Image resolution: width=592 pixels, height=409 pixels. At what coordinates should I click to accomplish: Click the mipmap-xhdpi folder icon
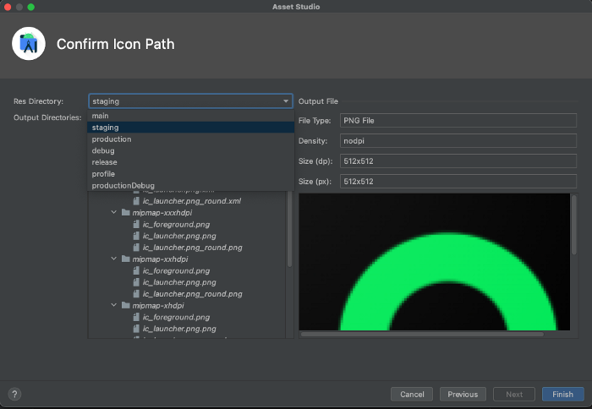[126, 305]
